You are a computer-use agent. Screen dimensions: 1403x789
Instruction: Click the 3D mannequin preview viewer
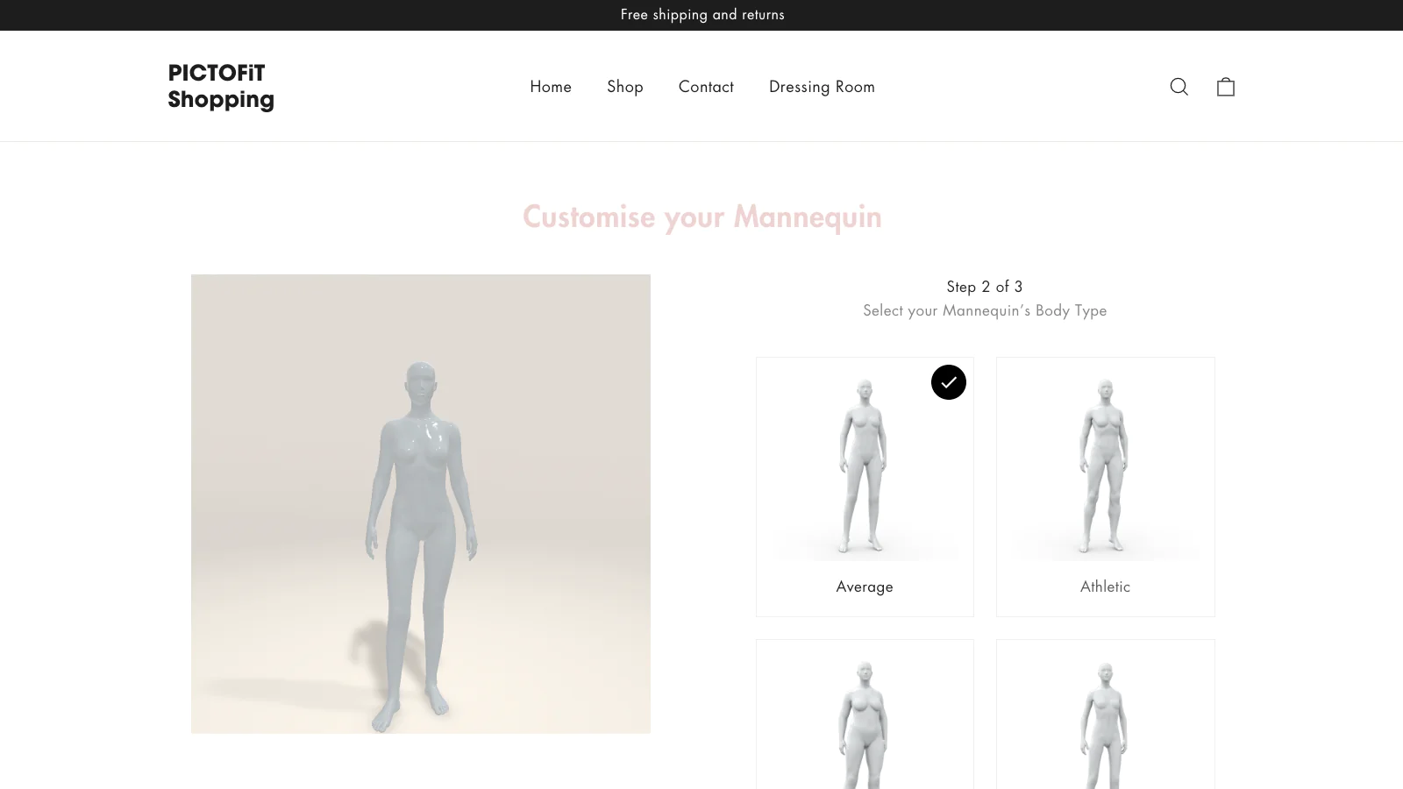(x=421, y=504)
